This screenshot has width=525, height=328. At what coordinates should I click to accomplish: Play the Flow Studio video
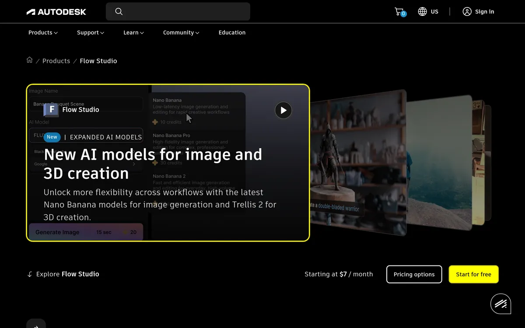(283, 110)
